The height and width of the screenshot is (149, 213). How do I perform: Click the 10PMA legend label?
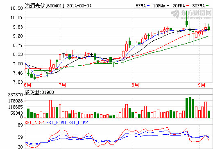159,6
